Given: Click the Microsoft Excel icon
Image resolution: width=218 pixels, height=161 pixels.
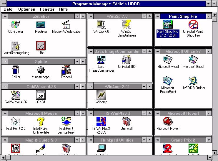Looking at the screenshot, I should point(193,59).
